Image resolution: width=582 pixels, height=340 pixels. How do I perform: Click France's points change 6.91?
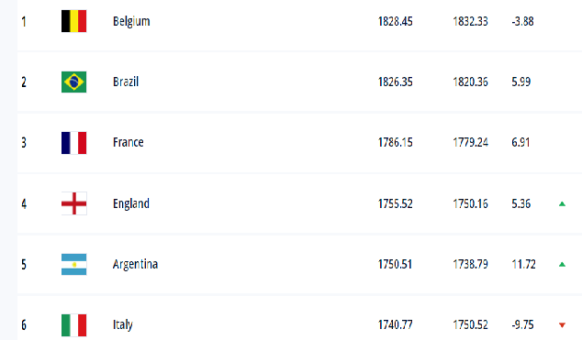point(520,143)
